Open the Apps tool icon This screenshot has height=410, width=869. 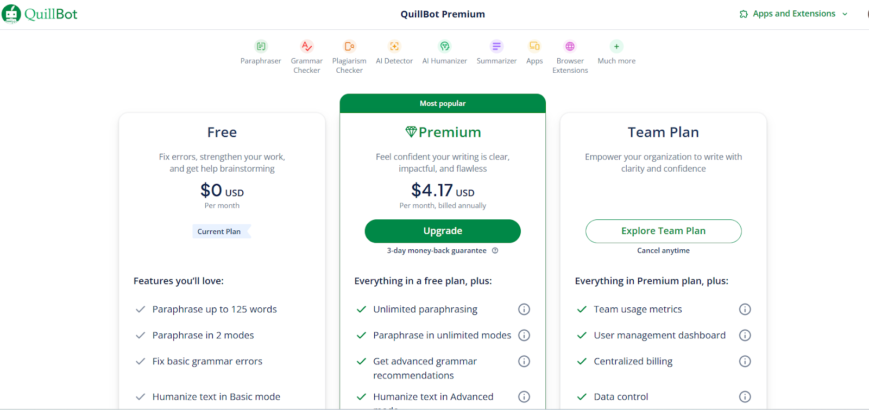[x=534, y=46]
